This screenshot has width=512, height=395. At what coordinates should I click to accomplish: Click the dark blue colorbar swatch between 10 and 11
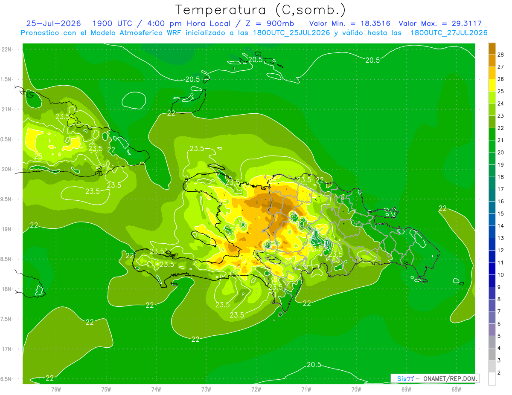click(x=492, y=268)
